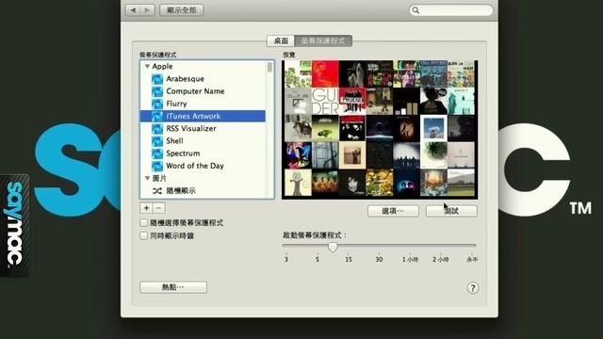Select the Arabesque screen saver icon

(x=157, y=79)
